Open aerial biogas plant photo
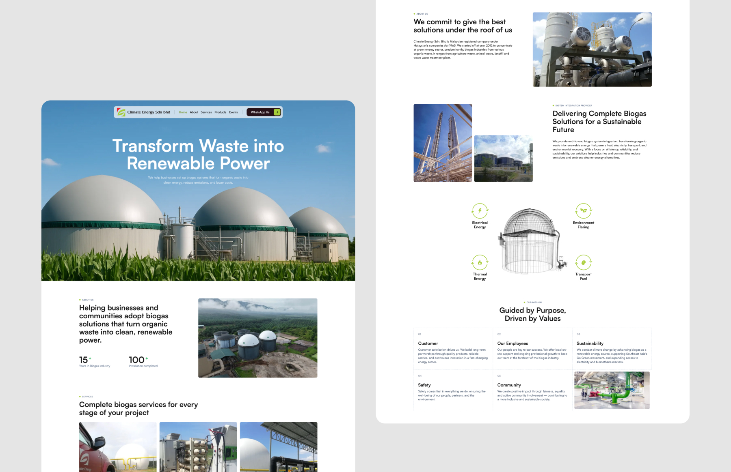This screenshot has height=472, width=731. point(257,338)
